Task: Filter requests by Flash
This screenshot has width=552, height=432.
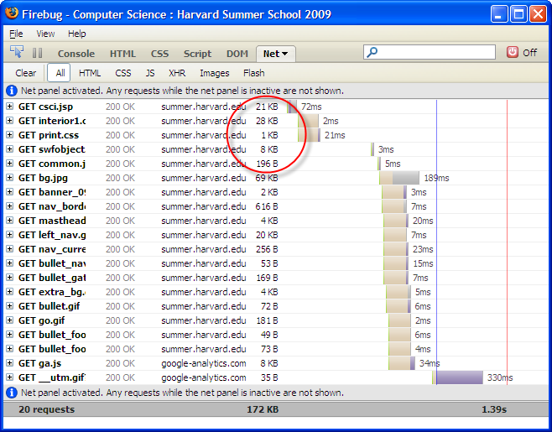Action: coord(254,73)
